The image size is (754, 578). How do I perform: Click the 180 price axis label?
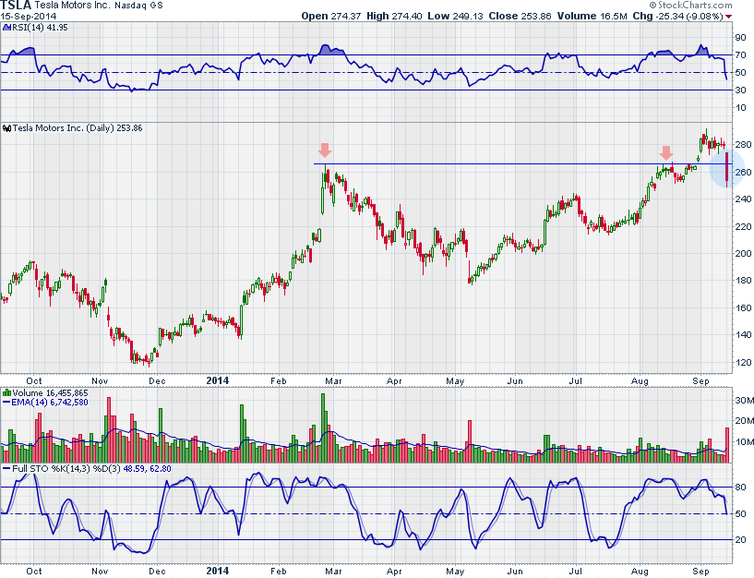click(743, 280)
